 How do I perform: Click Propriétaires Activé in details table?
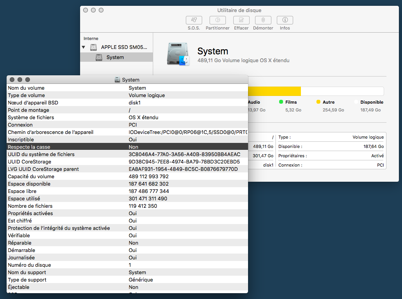point(331,156)
